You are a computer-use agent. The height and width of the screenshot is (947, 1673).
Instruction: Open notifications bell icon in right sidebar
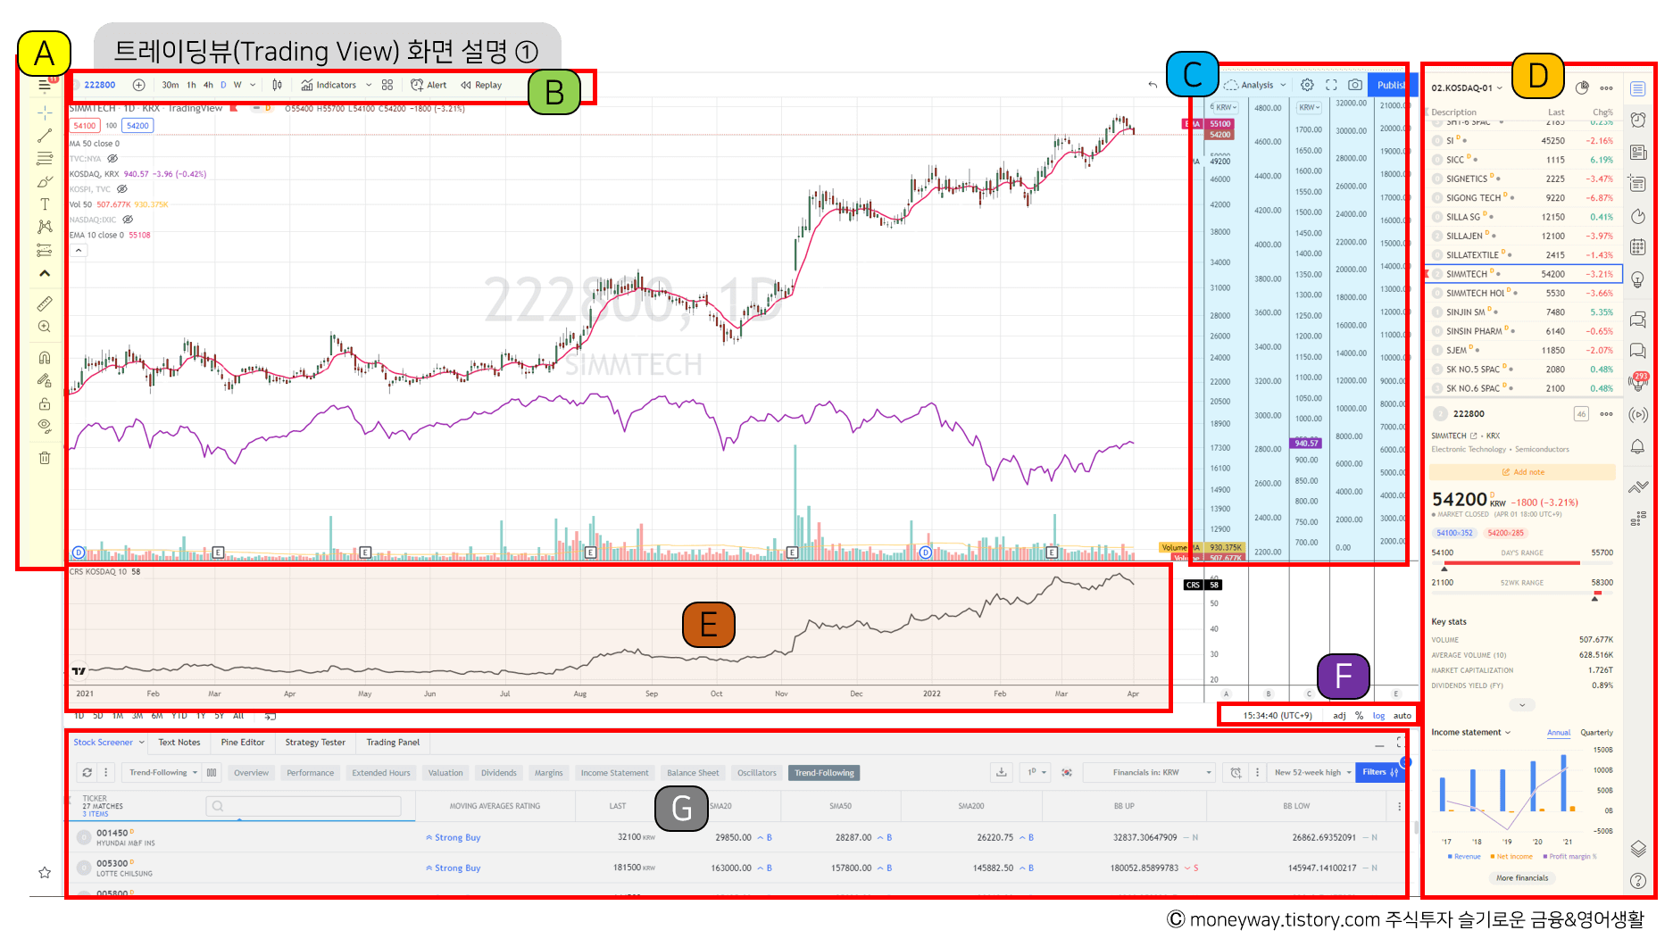[x=1638, y=447]
